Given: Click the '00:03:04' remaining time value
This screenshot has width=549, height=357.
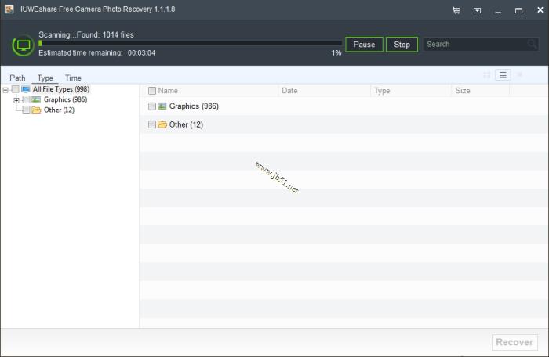Looking at the screenshot, I should pos(141,53).
